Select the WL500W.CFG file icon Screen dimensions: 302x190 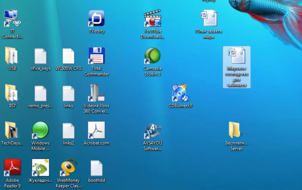click(x=68, y=56)
